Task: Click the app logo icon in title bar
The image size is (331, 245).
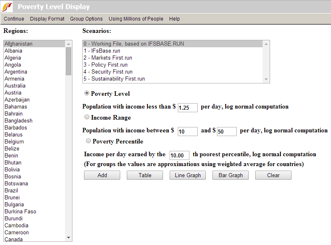Action: [x=7, y=7]
